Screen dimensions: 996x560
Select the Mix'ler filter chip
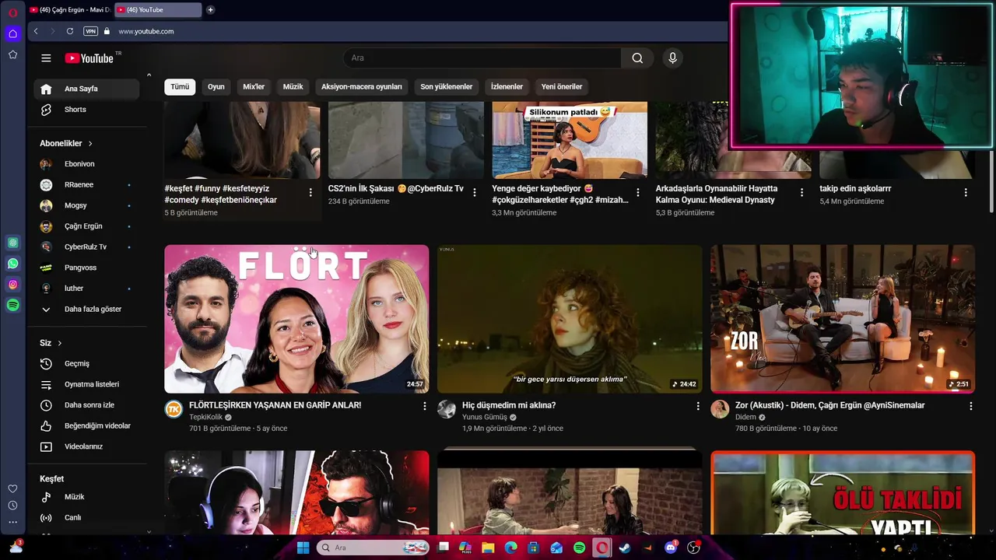[x=254, y=86]
